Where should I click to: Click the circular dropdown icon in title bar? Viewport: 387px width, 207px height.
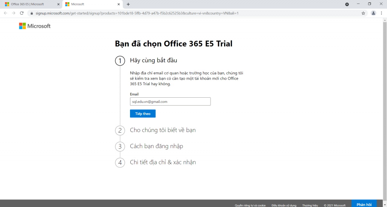pyautogui.click(x=347, y=4)
